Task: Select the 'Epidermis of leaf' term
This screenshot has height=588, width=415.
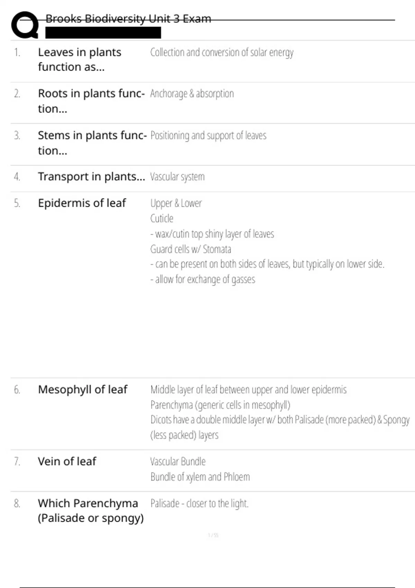Action: [x=82, y=203]
